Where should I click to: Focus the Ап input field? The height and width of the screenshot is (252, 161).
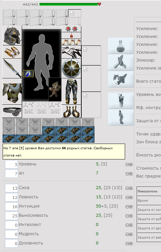click(x=12, y=174)
